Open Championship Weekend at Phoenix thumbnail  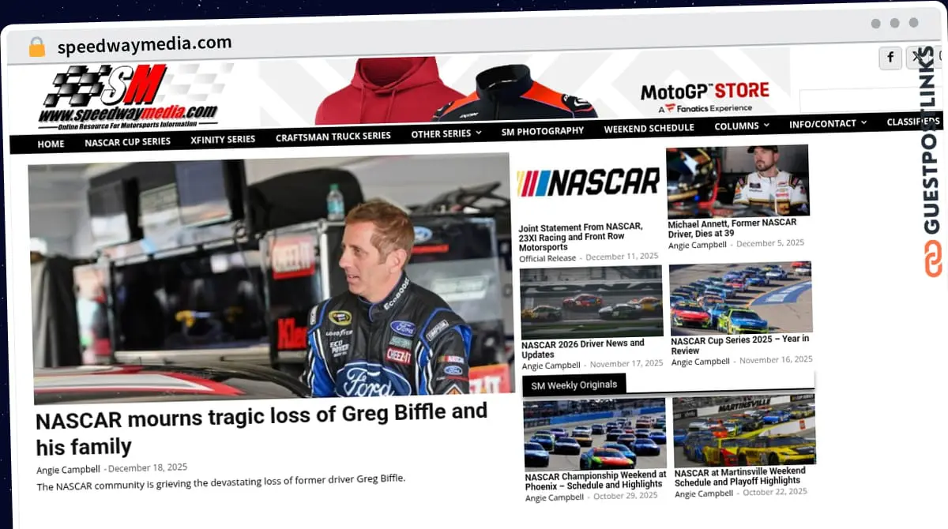tap(595, 435)
